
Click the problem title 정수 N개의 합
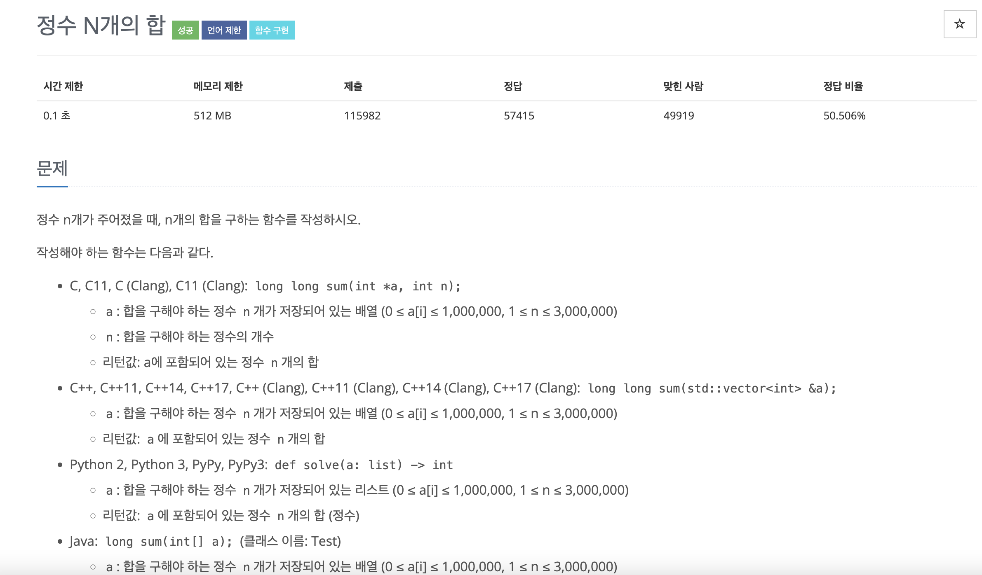click(x=101, y=26)
